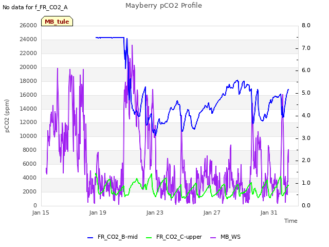Click the 20000 left axis value
The width and height of the screenshot is (329, 247).
pos(28,67)
